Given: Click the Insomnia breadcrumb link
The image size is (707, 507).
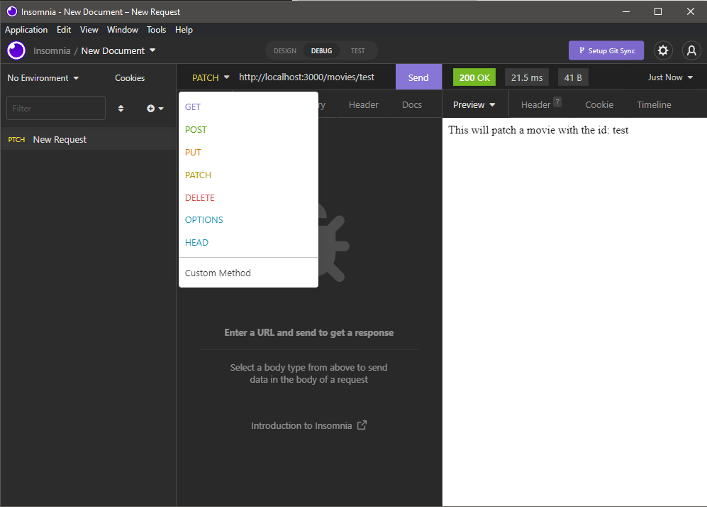Looking at the screenshot, I should tap(52, 50).
